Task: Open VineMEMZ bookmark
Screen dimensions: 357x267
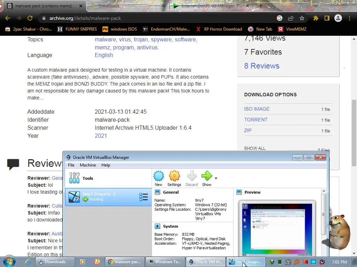Action: pos(293,29)
